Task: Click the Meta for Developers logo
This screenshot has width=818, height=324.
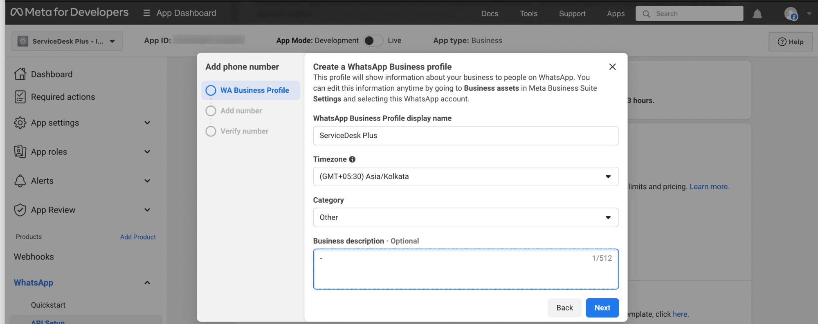Action: click(70, 13)
